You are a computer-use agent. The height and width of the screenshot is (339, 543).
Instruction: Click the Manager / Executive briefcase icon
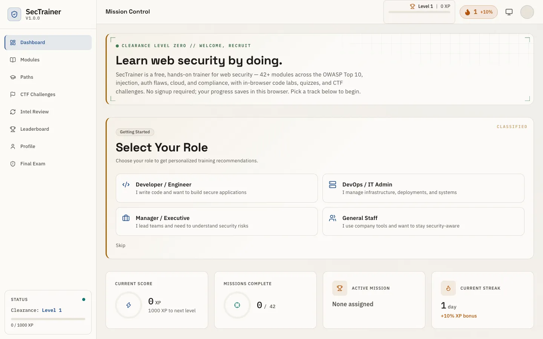click(x=126, y=218)
